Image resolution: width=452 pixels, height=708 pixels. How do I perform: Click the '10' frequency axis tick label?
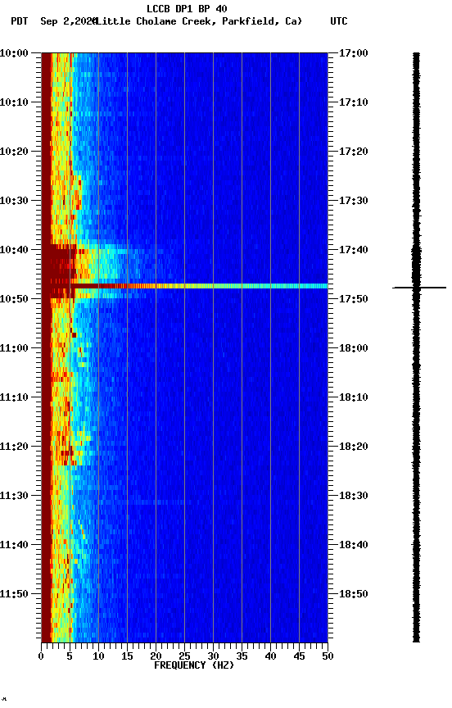(98, 656)
